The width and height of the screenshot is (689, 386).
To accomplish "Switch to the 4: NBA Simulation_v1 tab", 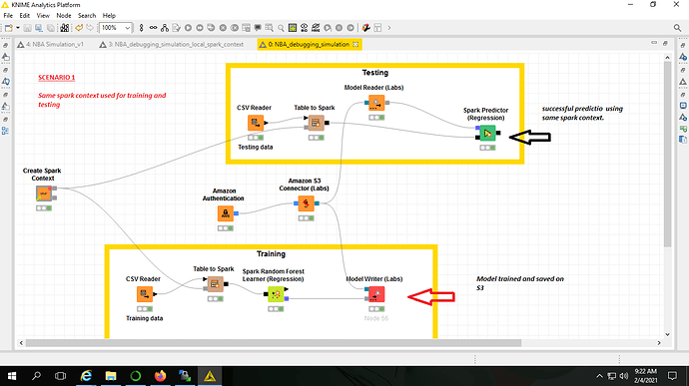I will pyautogui.click(x=51, y=44).
